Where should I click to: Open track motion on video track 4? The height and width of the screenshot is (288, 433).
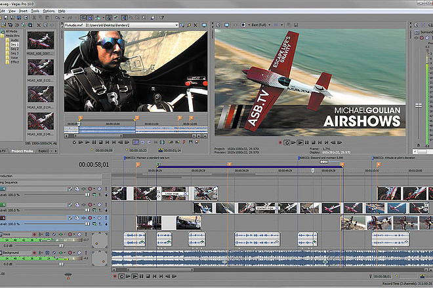[x=77, y=189]
